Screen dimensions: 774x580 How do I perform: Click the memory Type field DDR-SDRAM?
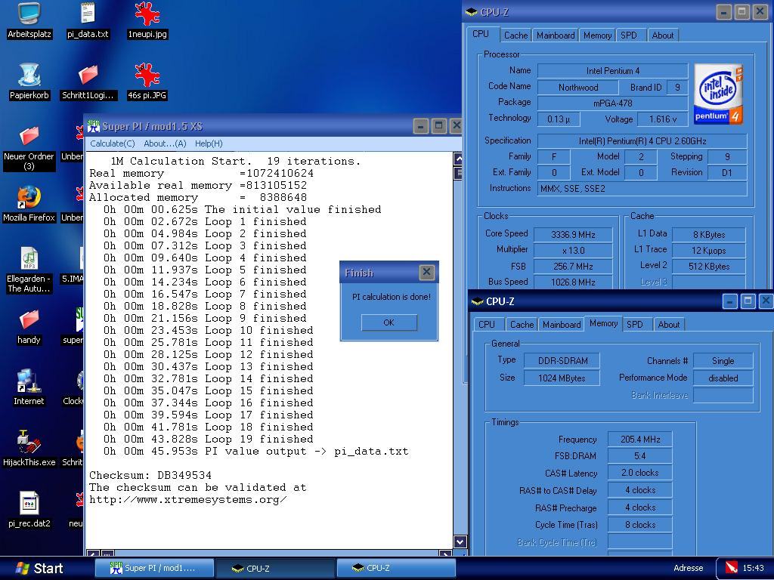click(562, 361)
